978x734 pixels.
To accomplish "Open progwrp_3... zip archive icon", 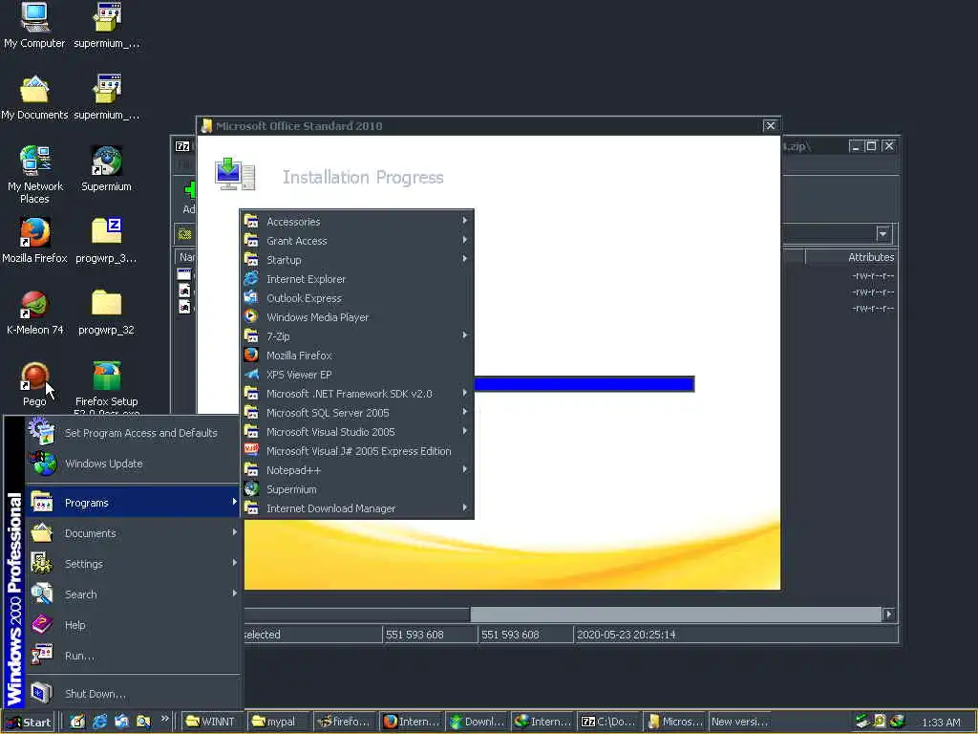I will (x=107, y=240).
